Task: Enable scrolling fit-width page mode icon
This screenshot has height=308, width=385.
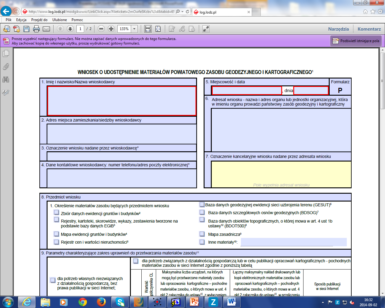Action: coord(148,29)
